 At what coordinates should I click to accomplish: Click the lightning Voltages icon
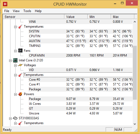click(x=20, y=65)
